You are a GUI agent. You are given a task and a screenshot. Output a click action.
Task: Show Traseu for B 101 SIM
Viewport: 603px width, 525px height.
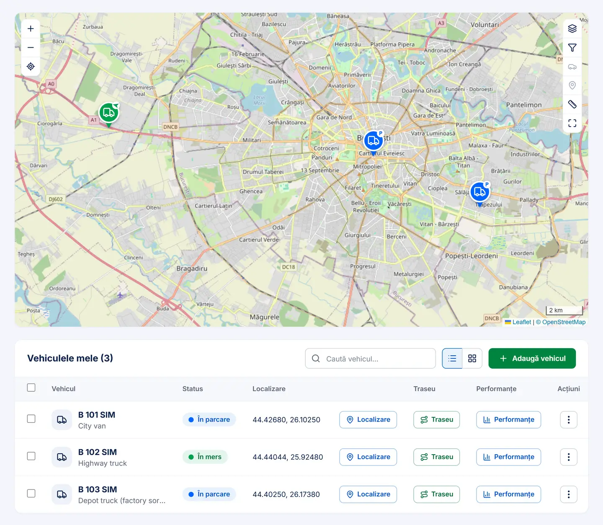437,420
